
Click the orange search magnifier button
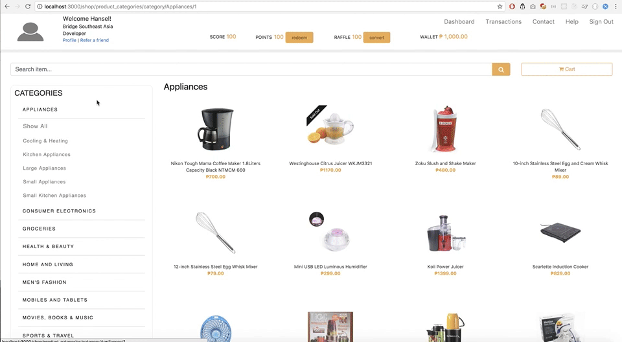coord(501,69)
